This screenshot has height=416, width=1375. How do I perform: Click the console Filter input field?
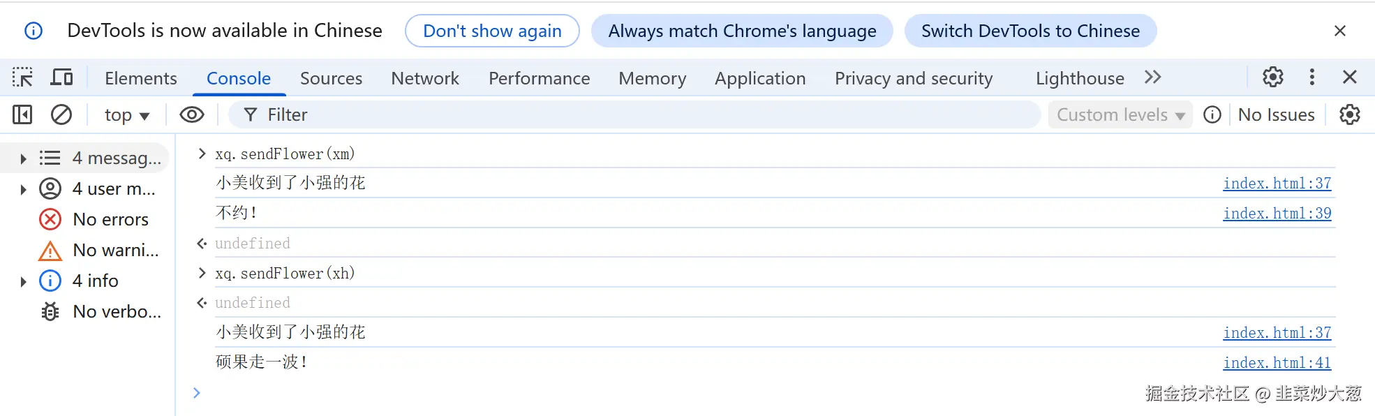tap(628, 114)
